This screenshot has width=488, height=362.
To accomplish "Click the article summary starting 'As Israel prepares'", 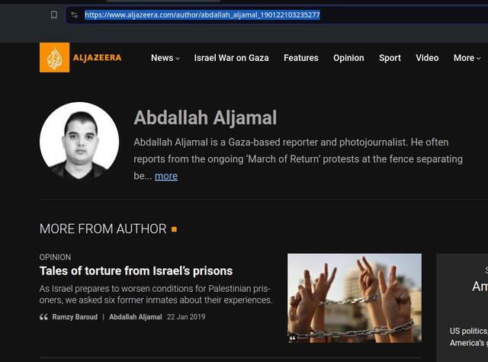I will tap(156, 294).
